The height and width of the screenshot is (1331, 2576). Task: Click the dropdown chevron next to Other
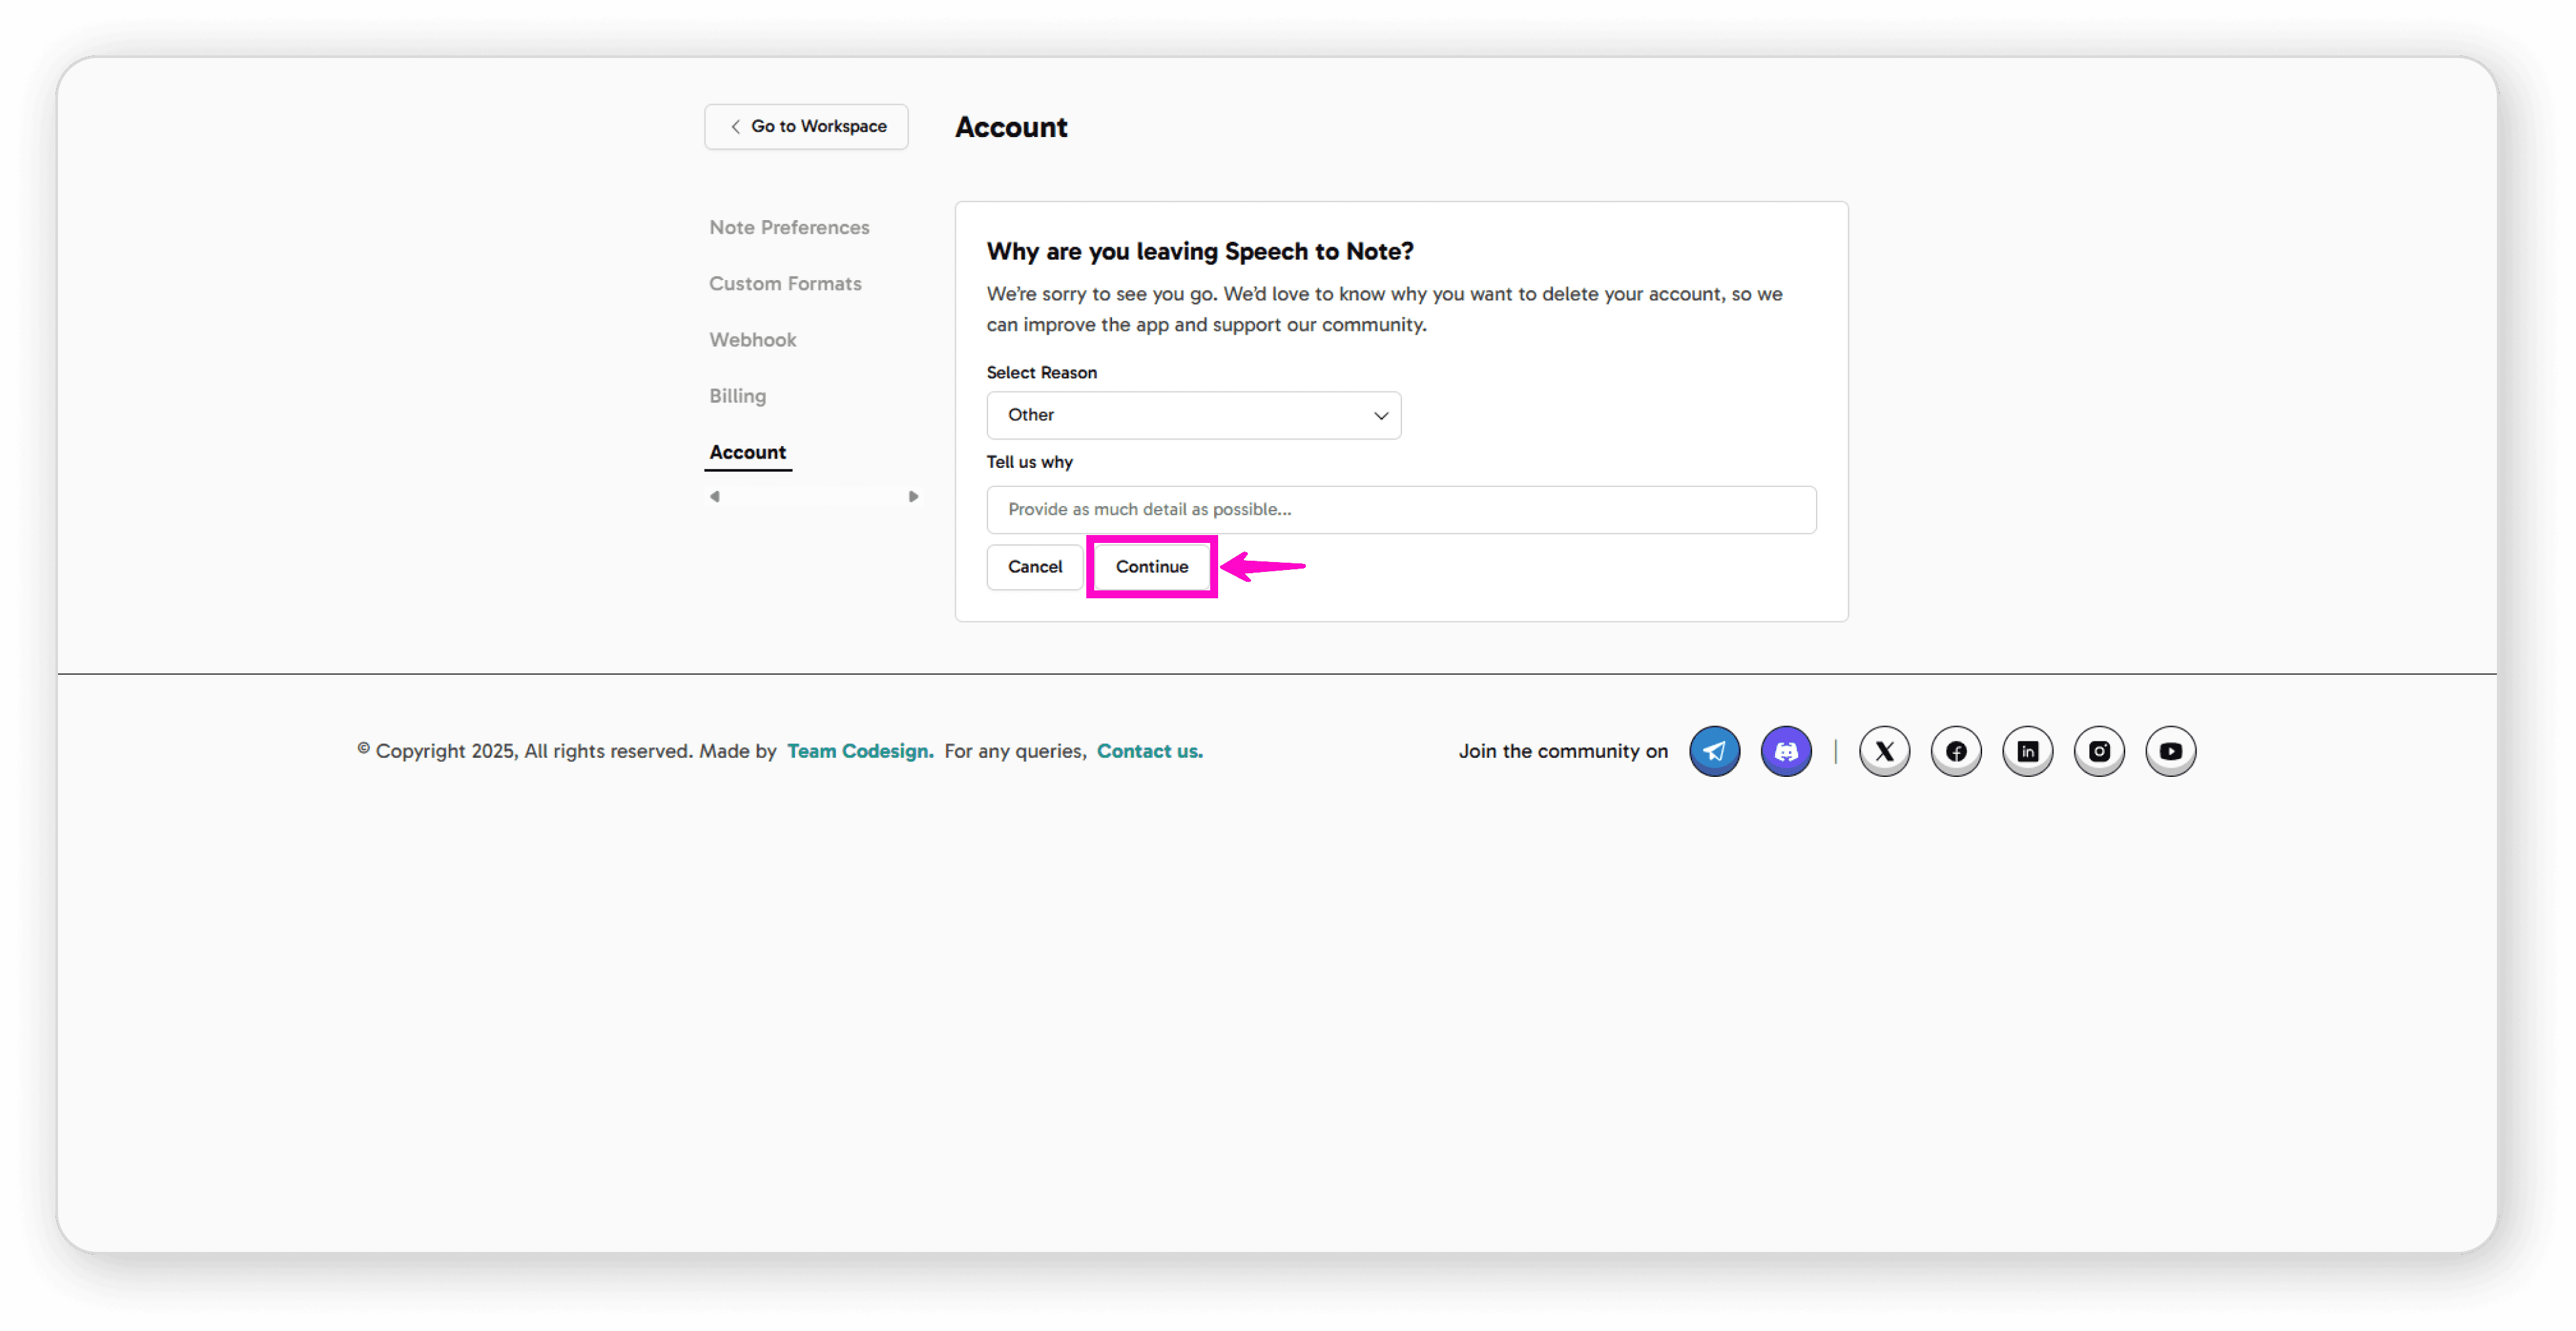(x=1380, y=416)
